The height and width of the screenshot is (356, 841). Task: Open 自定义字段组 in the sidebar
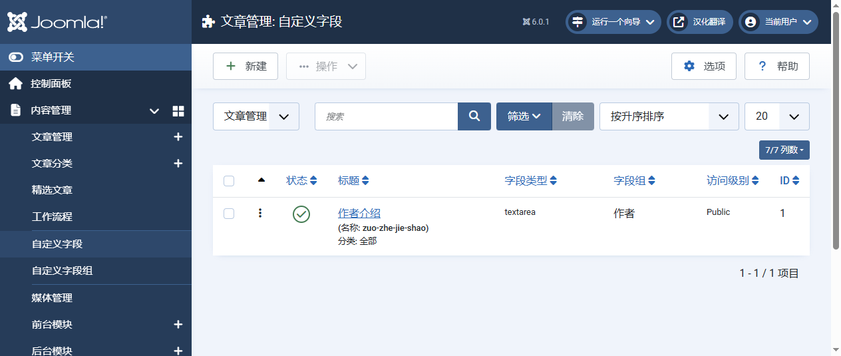pyautogui.click(x=62, y=271)
